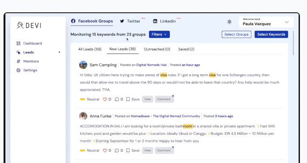Click the first highlighted 'visa' keyword
Image resolution: width=307 pixels, height=163 pixels.
(x=164, y=75)
